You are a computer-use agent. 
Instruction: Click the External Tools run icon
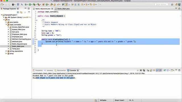click(x=38, y=5)
